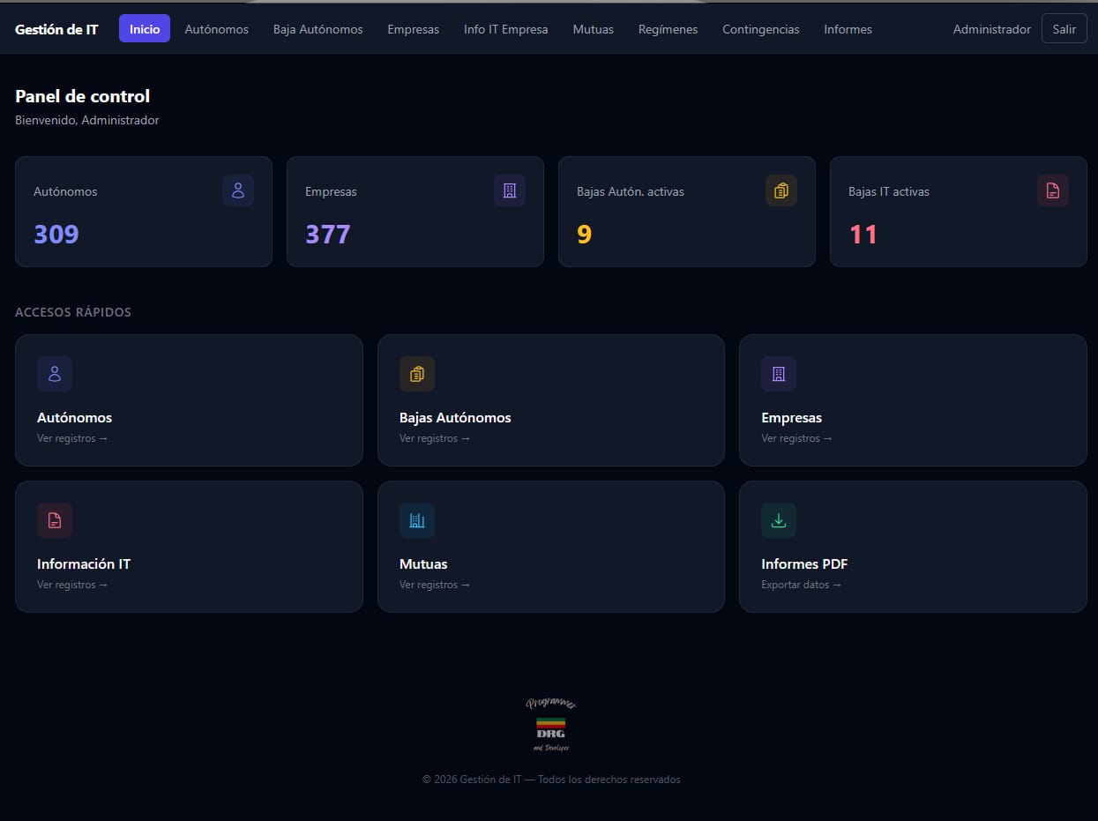This screenshot has height=821, width=1098.
Task: Select the highlighted Inicio button
Action: tap(145, 29)
